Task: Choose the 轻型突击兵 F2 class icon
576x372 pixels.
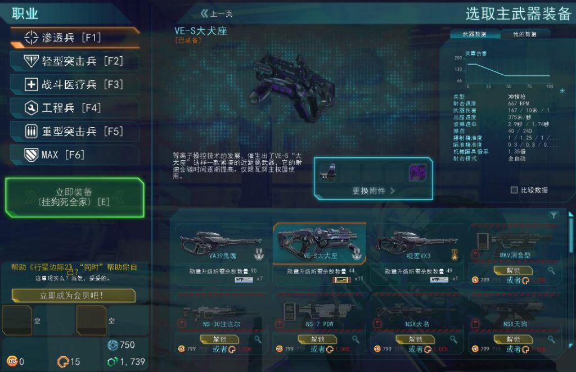Action: click(x=31, y=61)
